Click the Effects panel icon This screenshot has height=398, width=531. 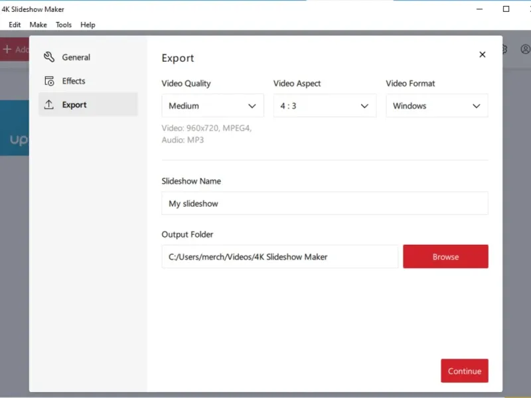[x=49, y=81]
